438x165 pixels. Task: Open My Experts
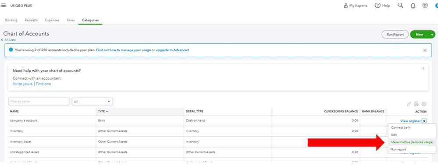point(356,6)
